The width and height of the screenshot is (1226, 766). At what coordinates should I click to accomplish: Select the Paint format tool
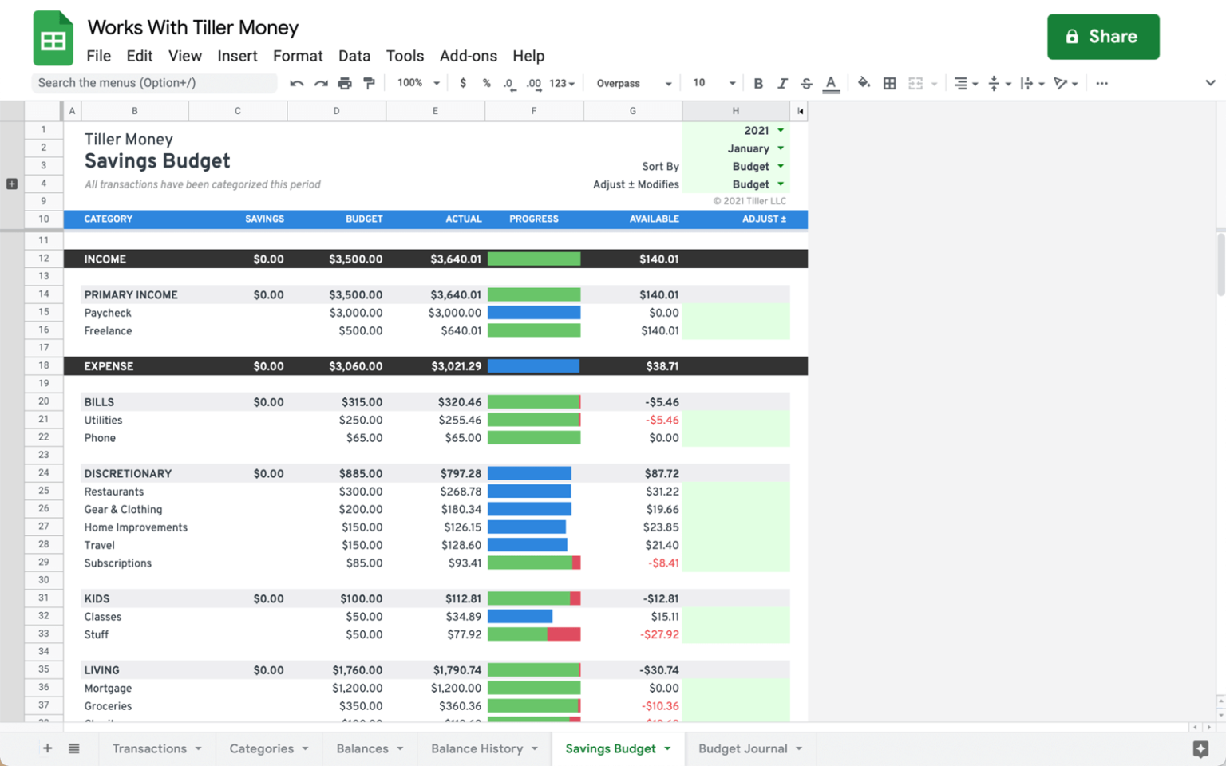pos(368,82)
